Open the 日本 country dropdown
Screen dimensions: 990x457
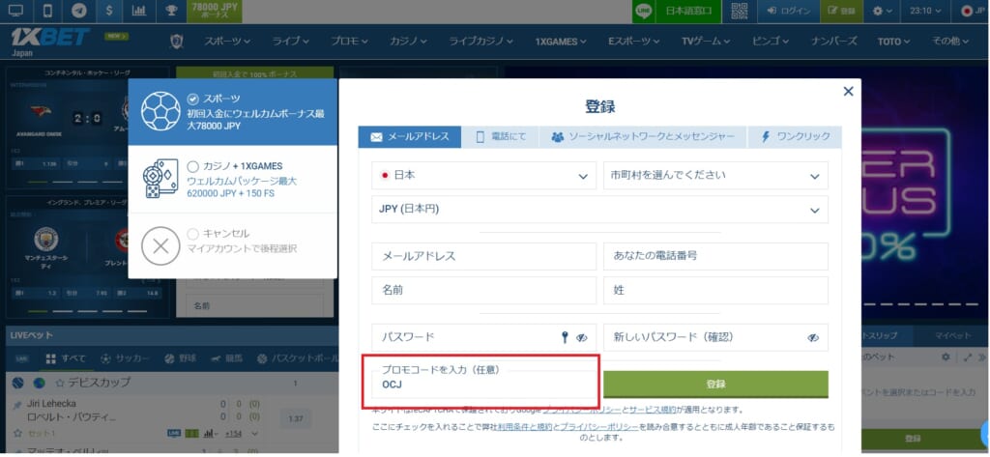point(483,176)
